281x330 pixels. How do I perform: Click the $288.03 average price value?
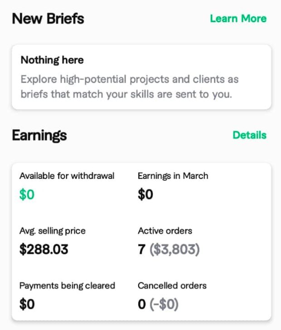pos(44,249)
